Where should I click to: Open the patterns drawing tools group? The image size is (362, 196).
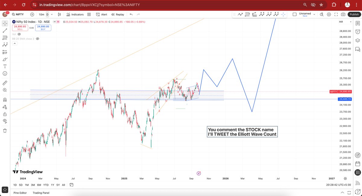coord(5,44)
